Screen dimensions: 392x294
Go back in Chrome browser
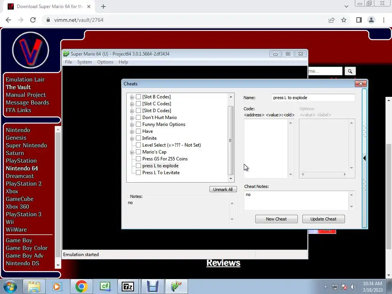[x=8, y=20]
